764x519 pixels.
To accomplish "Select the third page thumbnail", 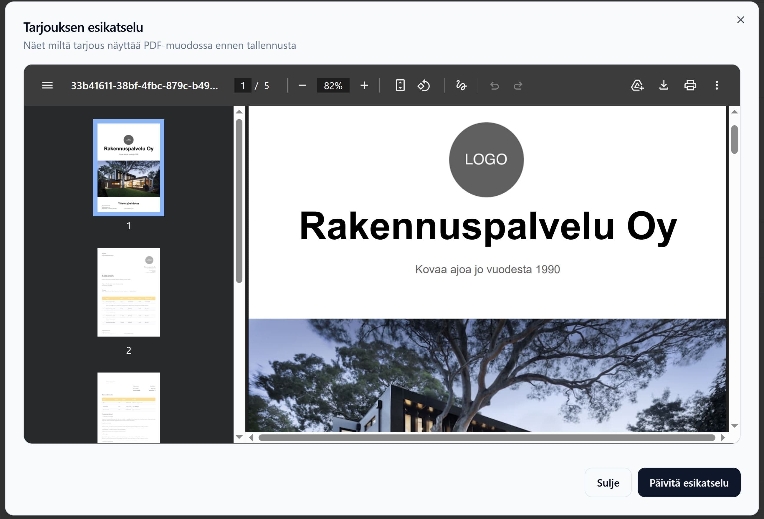I will [x=128, y=408].
